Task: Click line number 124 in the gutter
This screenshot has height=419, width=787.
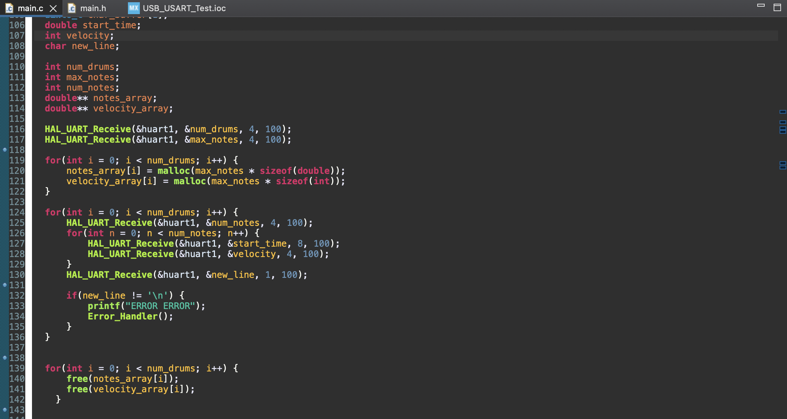Action: [x=17, y=212]
